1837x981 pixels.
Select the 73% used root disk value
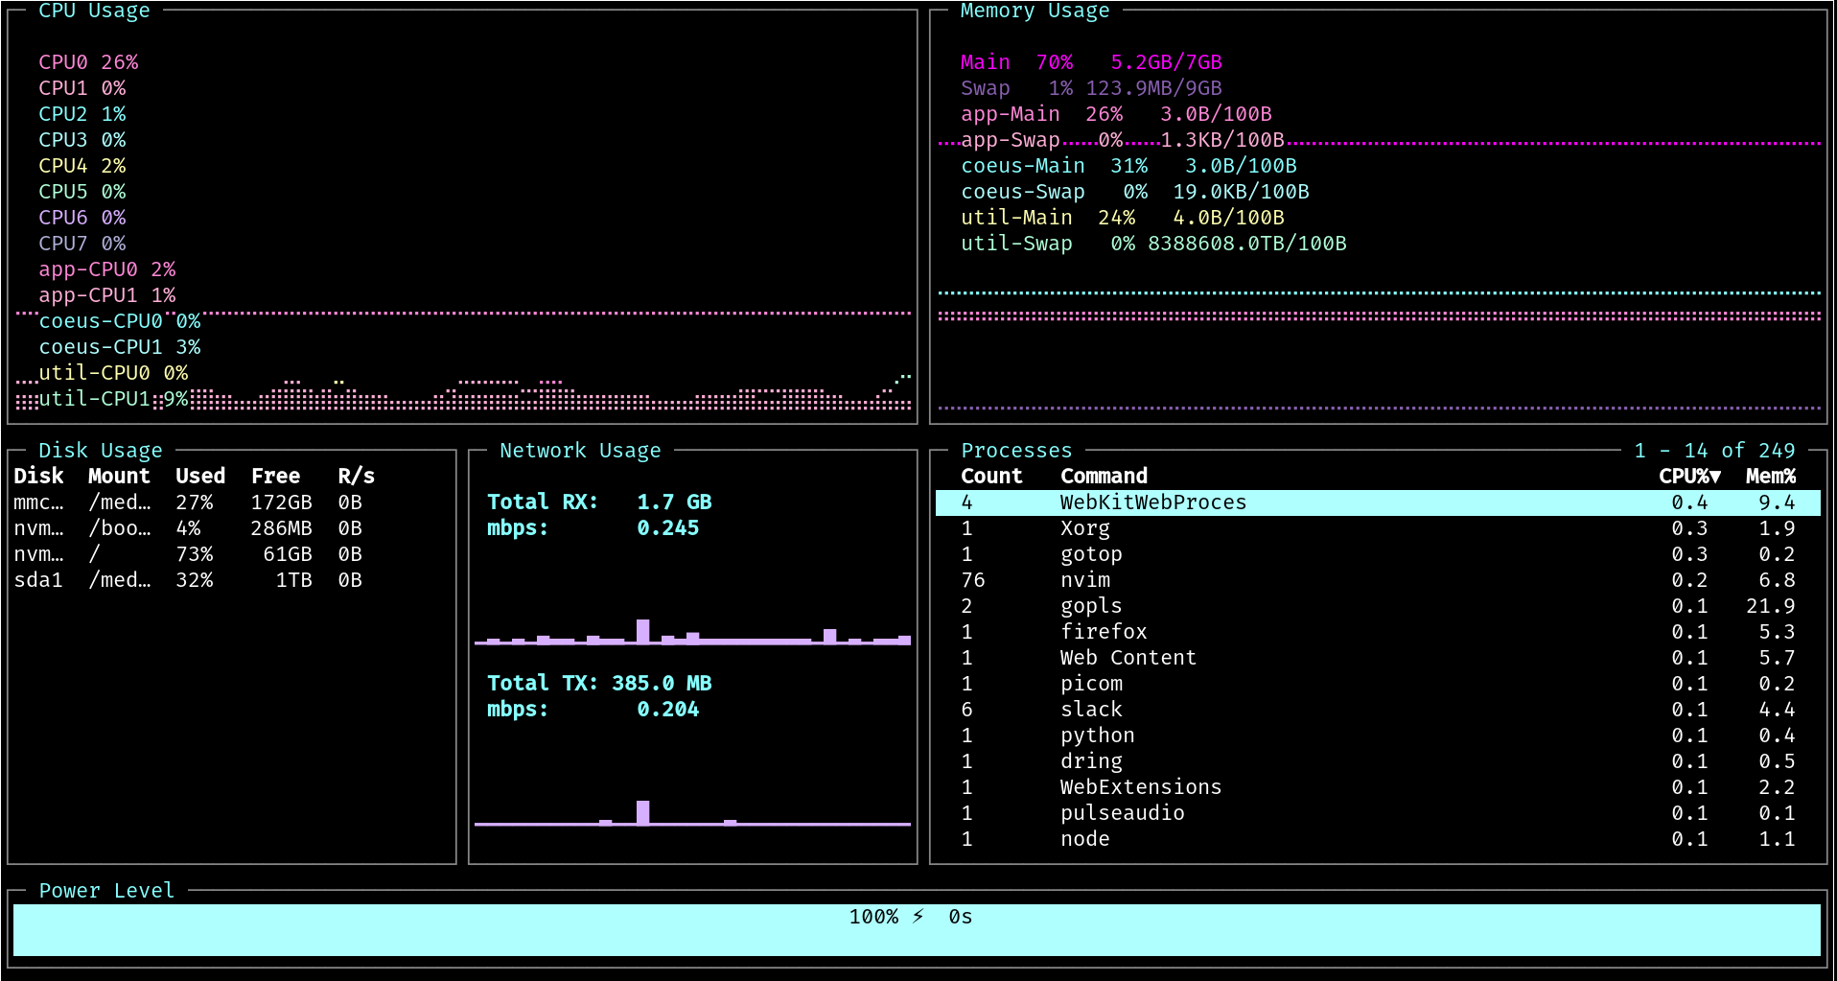(x=195, y=554)
